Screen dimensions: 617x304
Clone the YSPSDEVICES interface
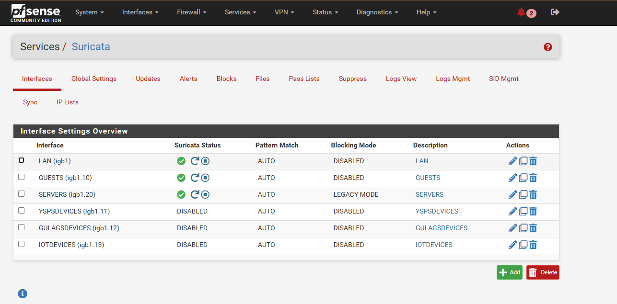523,212
